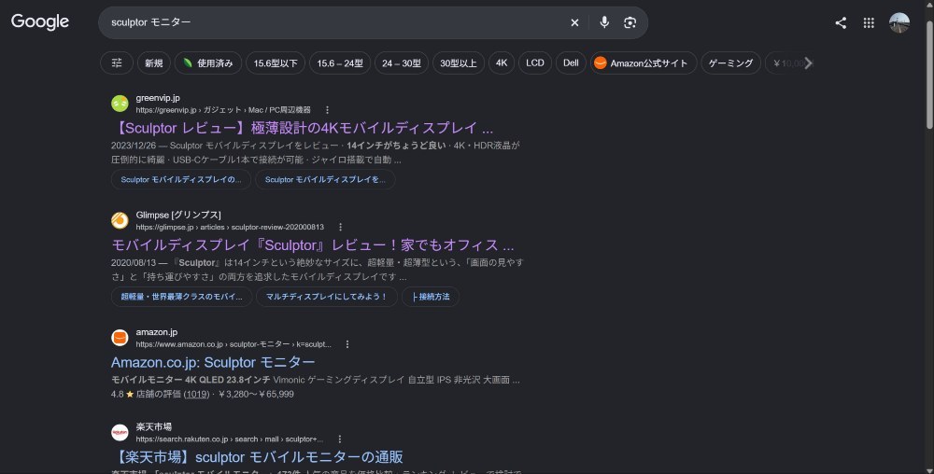This screenshot has width=934, height=474.
Task: Click the 2023/12/26 result date
Action: click(x=134, y=146)
